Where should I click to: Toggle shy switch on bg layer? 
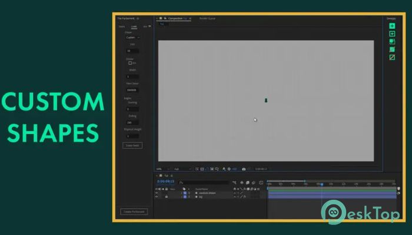(235, 197)
